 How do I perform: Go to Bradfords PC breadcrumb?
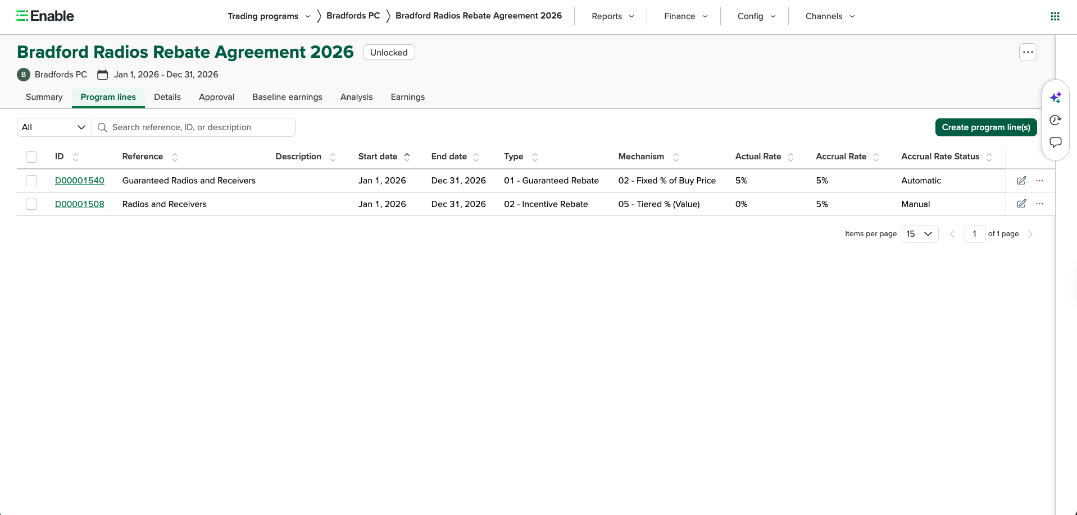pyautogui.click(x=353, y=16)
